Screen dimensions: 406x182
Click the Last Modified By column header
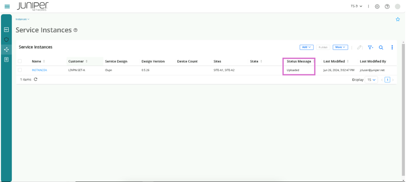point(373,61)
